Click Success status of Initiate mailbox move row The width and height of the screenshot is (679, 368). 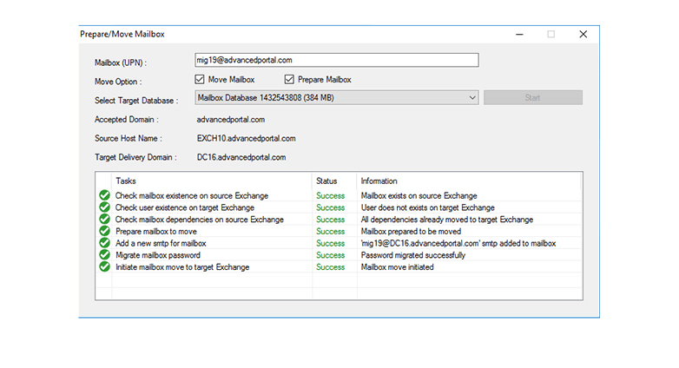coord(331,267)
